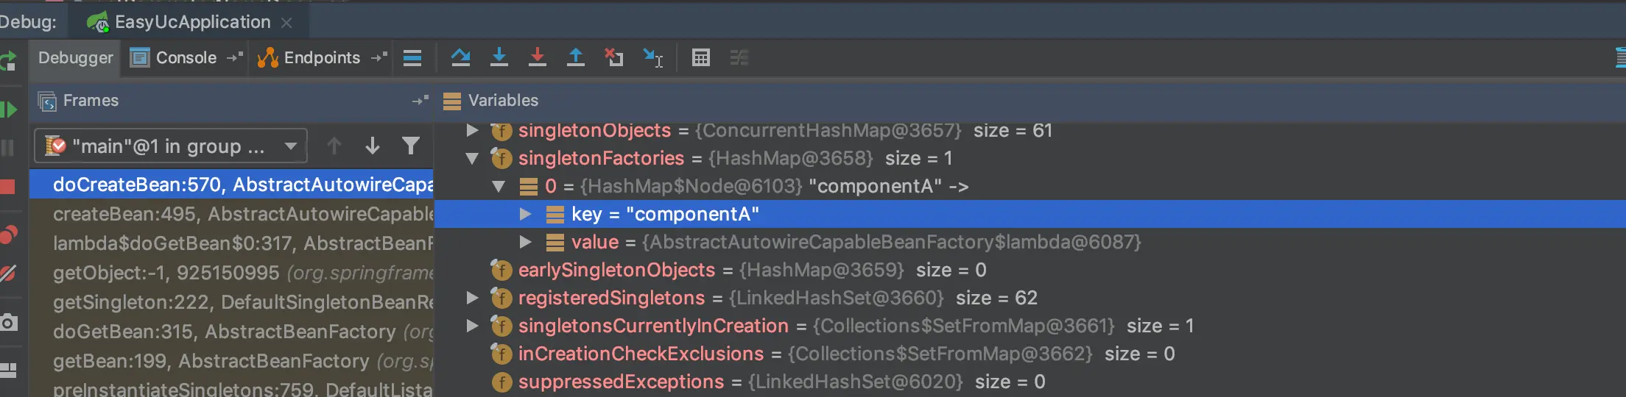Image resolution: width=1626 pixels, height=397 pixels.
Task: Expand the registeredSingletons variable
Action: coord(472,298)
